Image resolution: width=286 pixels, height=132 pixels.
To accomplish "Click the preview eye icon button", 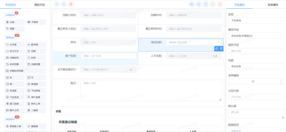I will [192, 4].
